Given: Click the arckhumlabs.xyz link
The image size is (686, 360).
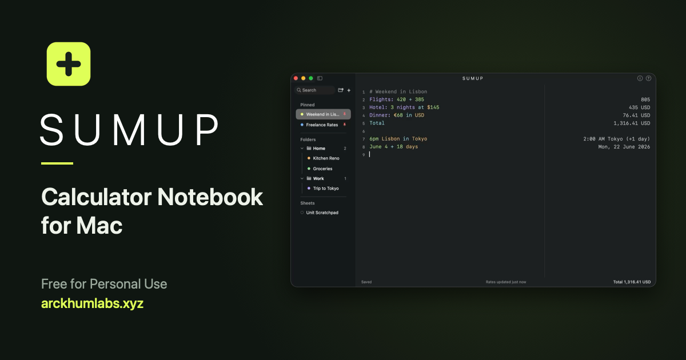Looking at the screenshot, I should point(92,303).
